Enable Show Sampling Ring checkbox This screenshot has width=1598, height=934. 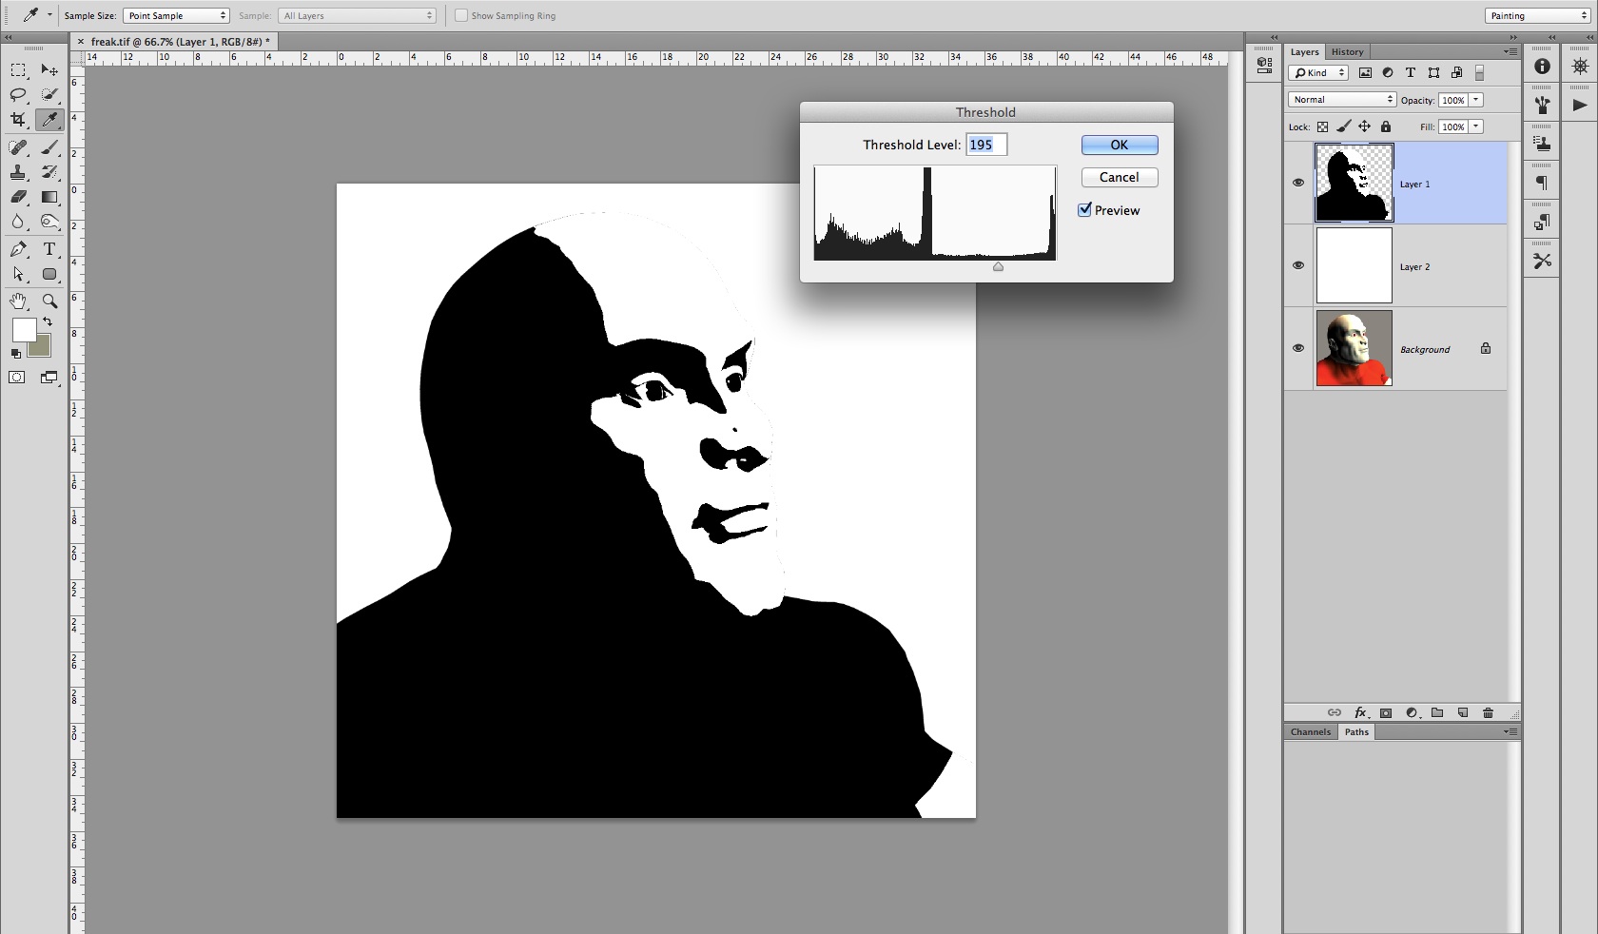coord(461,15)
